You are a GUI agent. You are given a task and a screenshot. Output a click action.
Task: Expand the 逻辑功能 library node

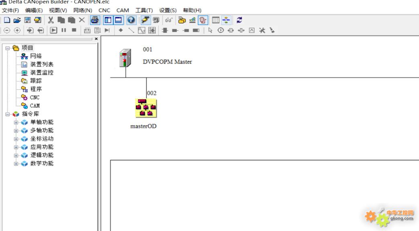[16, 155]
